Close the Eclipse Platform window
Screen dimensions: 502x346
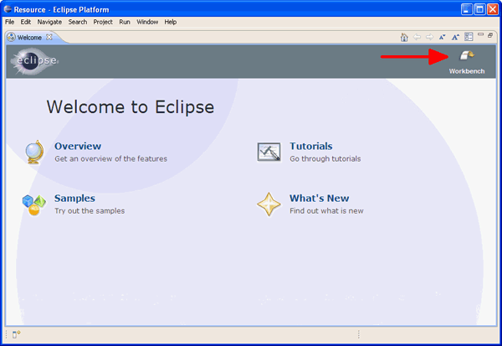click(493, 9)
